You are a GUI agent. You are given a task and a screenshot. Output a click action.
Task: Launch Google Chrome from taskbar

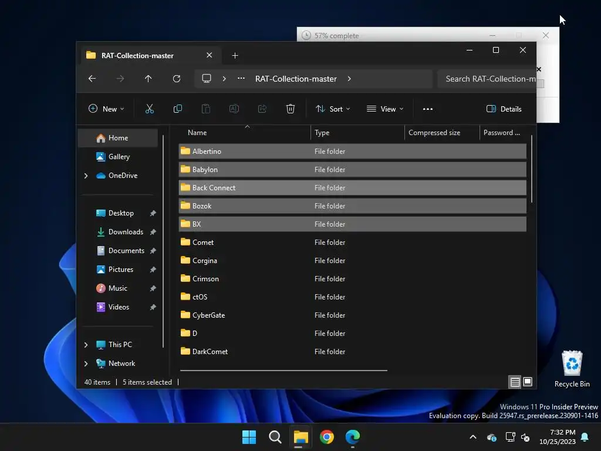click(327, 437)
